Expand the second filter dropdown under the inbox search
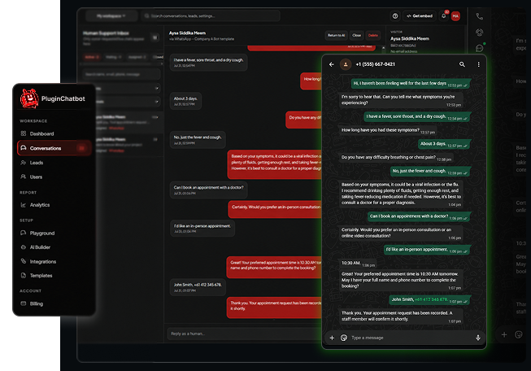Viewport: 531px width, 371px height. (x=128, y=102)
